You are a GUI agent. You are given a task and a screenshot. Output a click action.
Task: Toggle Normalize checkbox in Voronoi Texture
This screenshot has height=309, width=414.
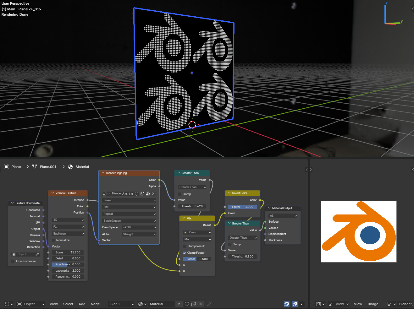pyautogui.click(x=53, y=240)
